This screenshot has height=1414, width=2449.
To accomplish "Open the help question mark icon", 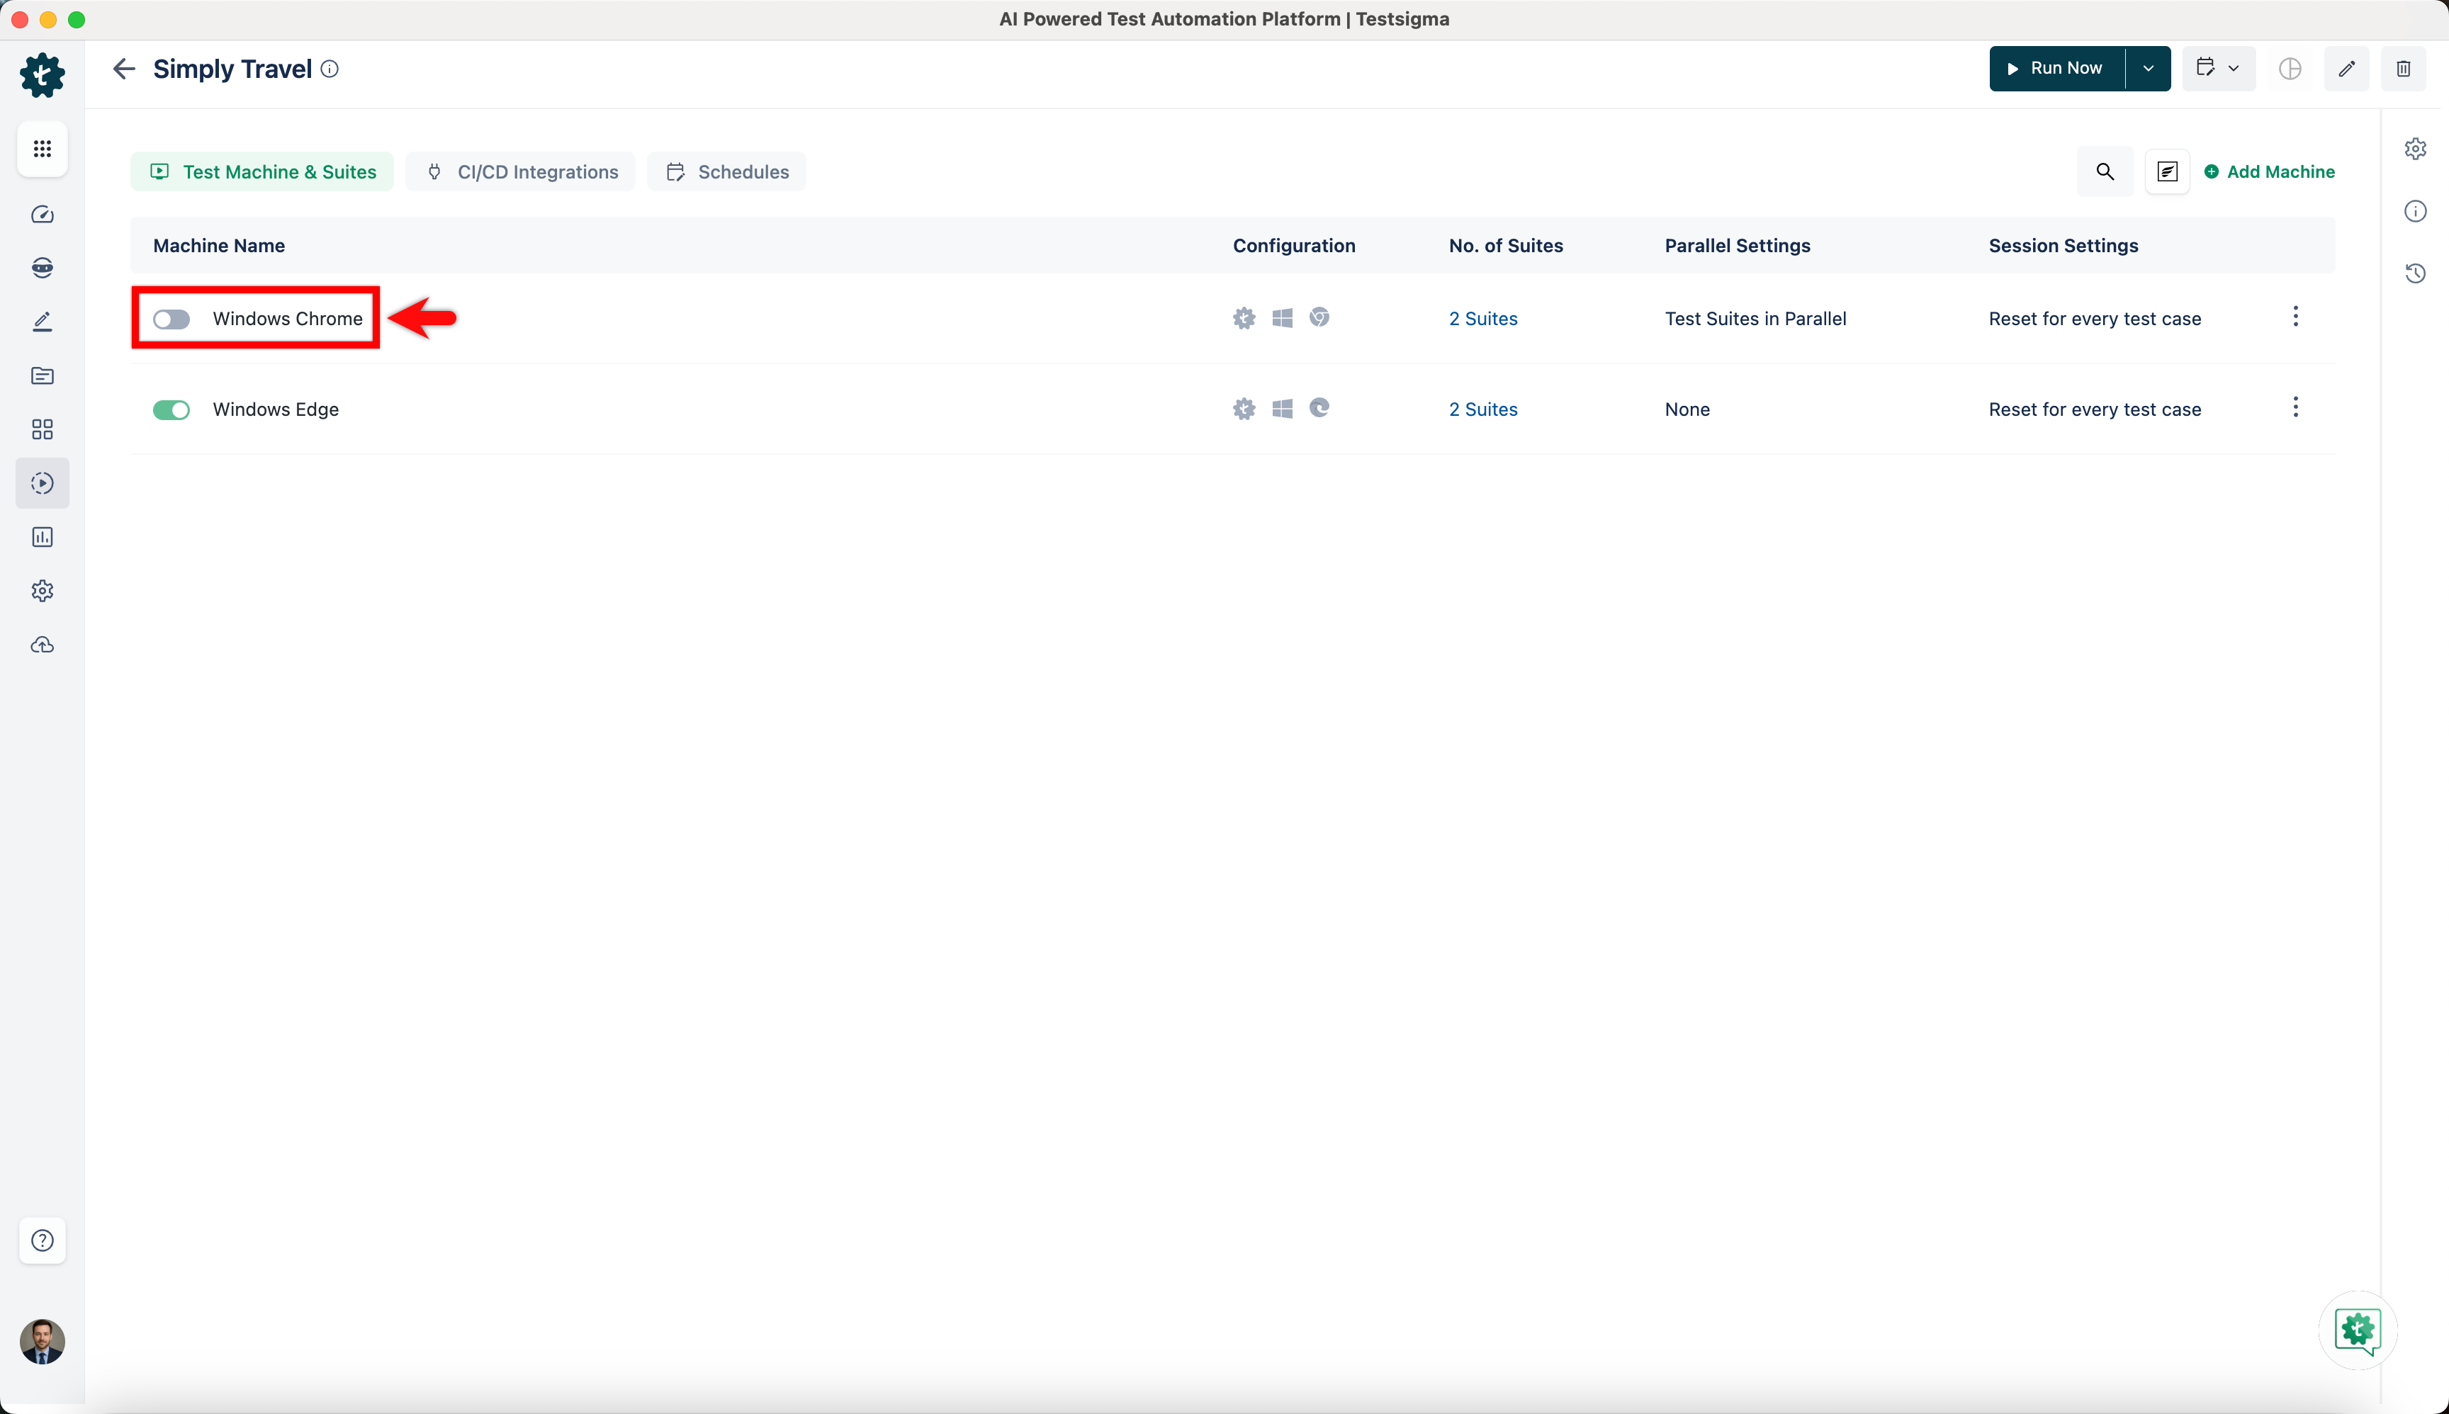I will (42, 1240).
